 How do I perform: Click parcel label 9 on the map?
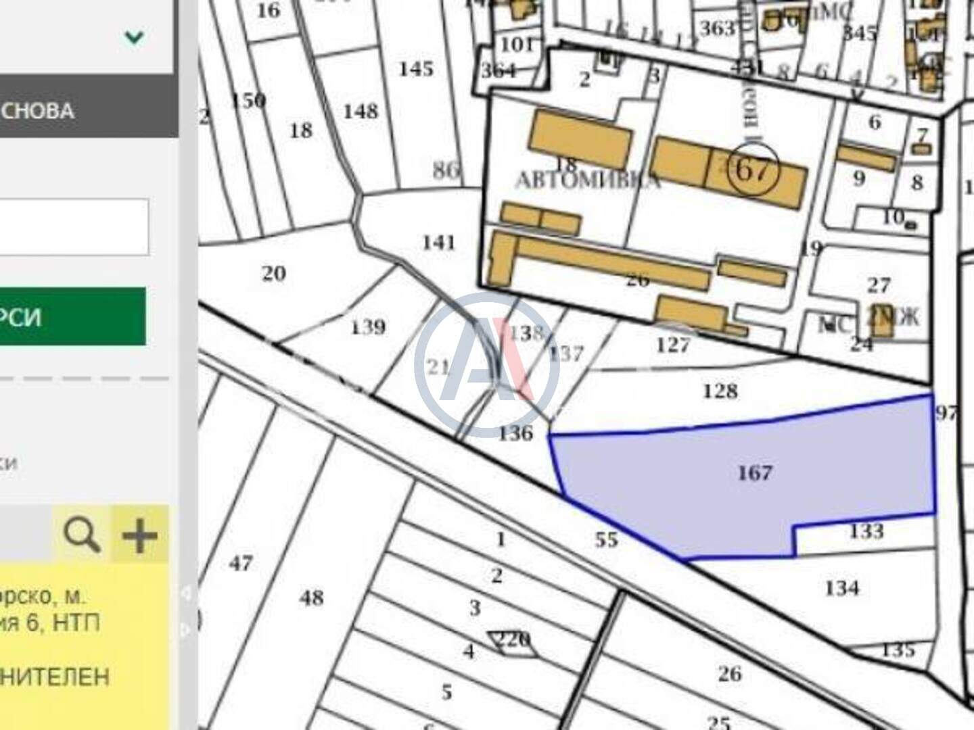click(x=859, y=178)
